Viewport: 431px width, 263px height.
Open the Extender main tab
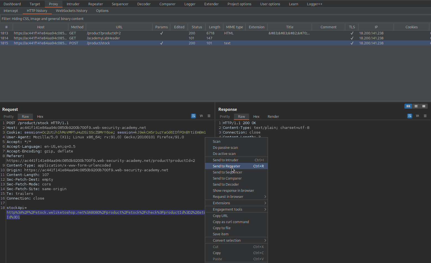click(x=211, y=4)
